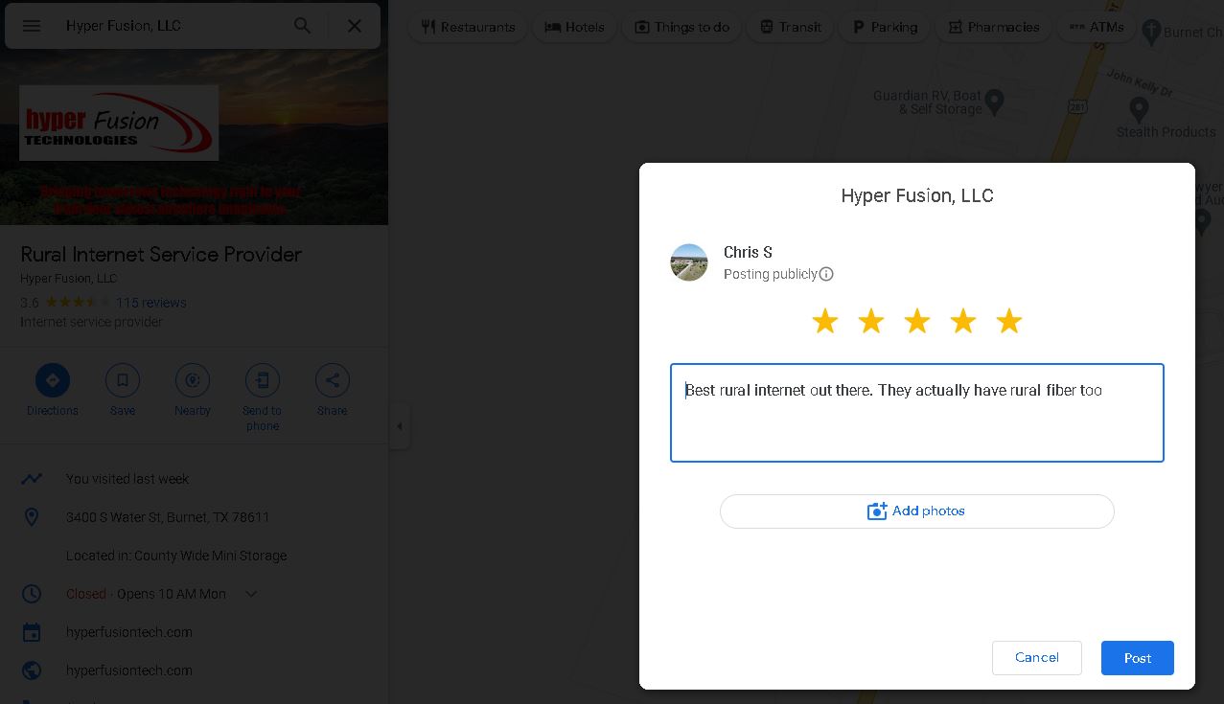
Task: Click the calendar icon by hyperfusiontech.com
Action: tap(32, 632)
